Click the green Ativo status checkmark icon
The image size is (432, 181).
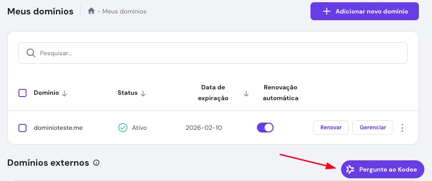click(122, 128)
